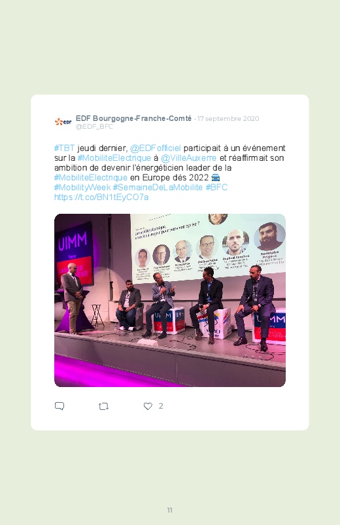Open the conference panel photo
340x525 pixels.
tap(170, 300)
